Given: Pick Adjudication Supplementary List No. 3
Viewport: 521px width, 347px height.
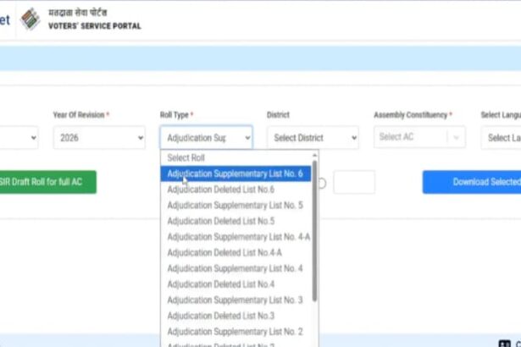Looking at the screenshot, I should (x=235, y=300).
